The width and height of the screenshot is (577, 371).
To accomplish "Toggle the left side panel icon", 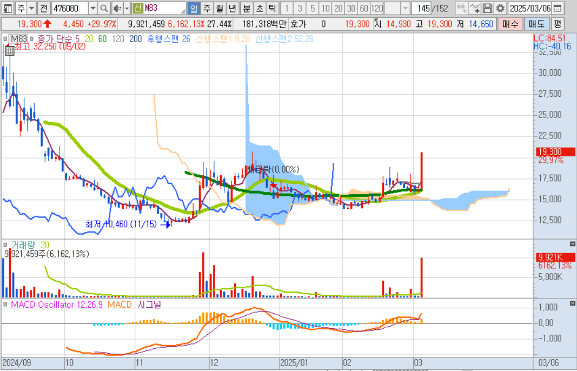I will tap(8, 8).
